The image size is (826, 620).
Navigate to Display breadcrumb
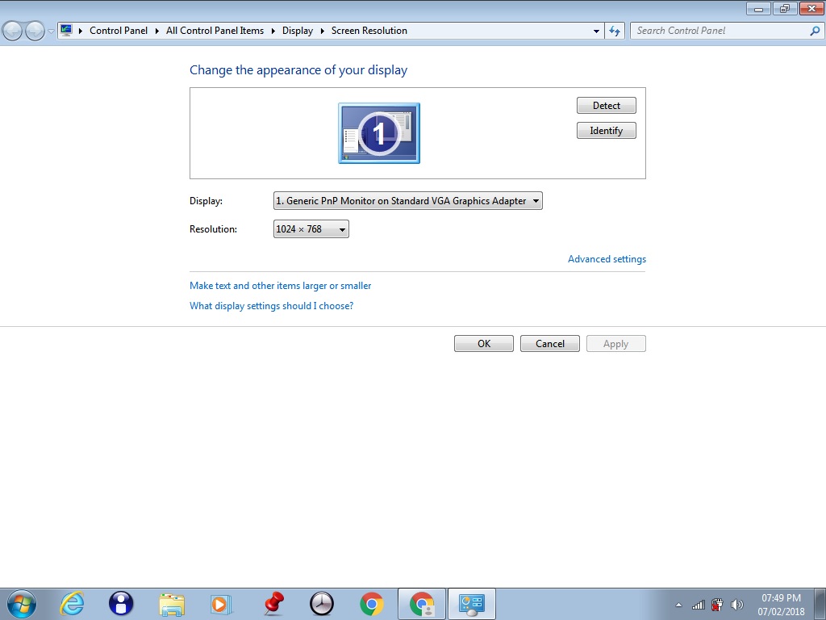click(x=298, y=31)
